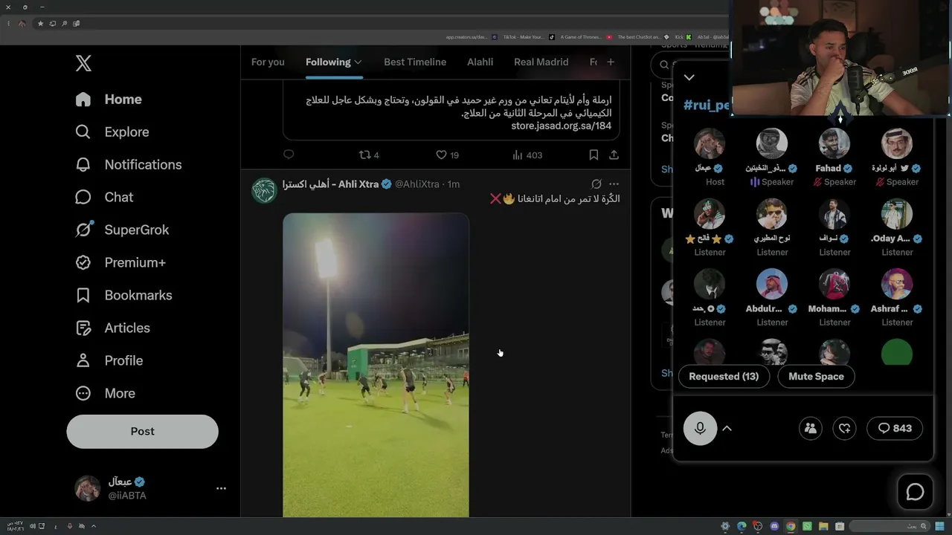The height and width of the screenshot is (535, 952).
Task: Click the Windows Start button in the taskbar
Action: (x=941, y=526)
